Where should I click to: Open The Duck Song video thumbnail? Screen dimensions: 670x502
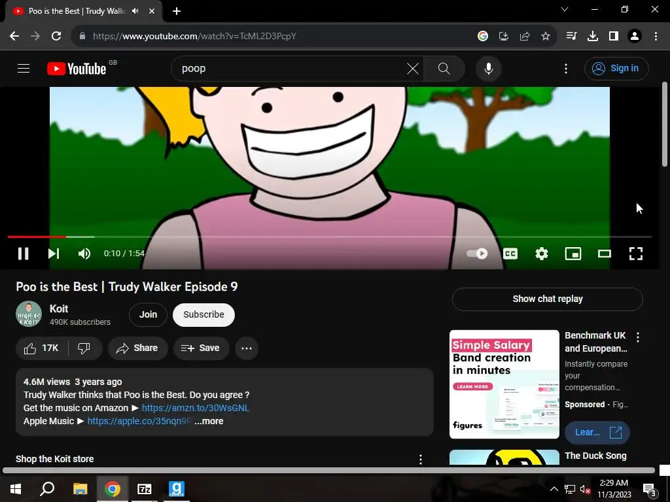click(x=504, y=457)
